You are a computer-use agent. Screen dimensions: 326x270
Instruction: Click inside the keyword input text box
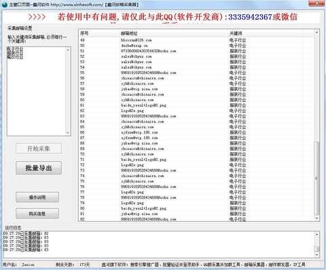tap(37, 91)
